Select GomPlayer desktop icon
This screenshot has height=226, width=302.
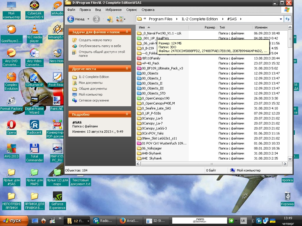pos(12,34)
